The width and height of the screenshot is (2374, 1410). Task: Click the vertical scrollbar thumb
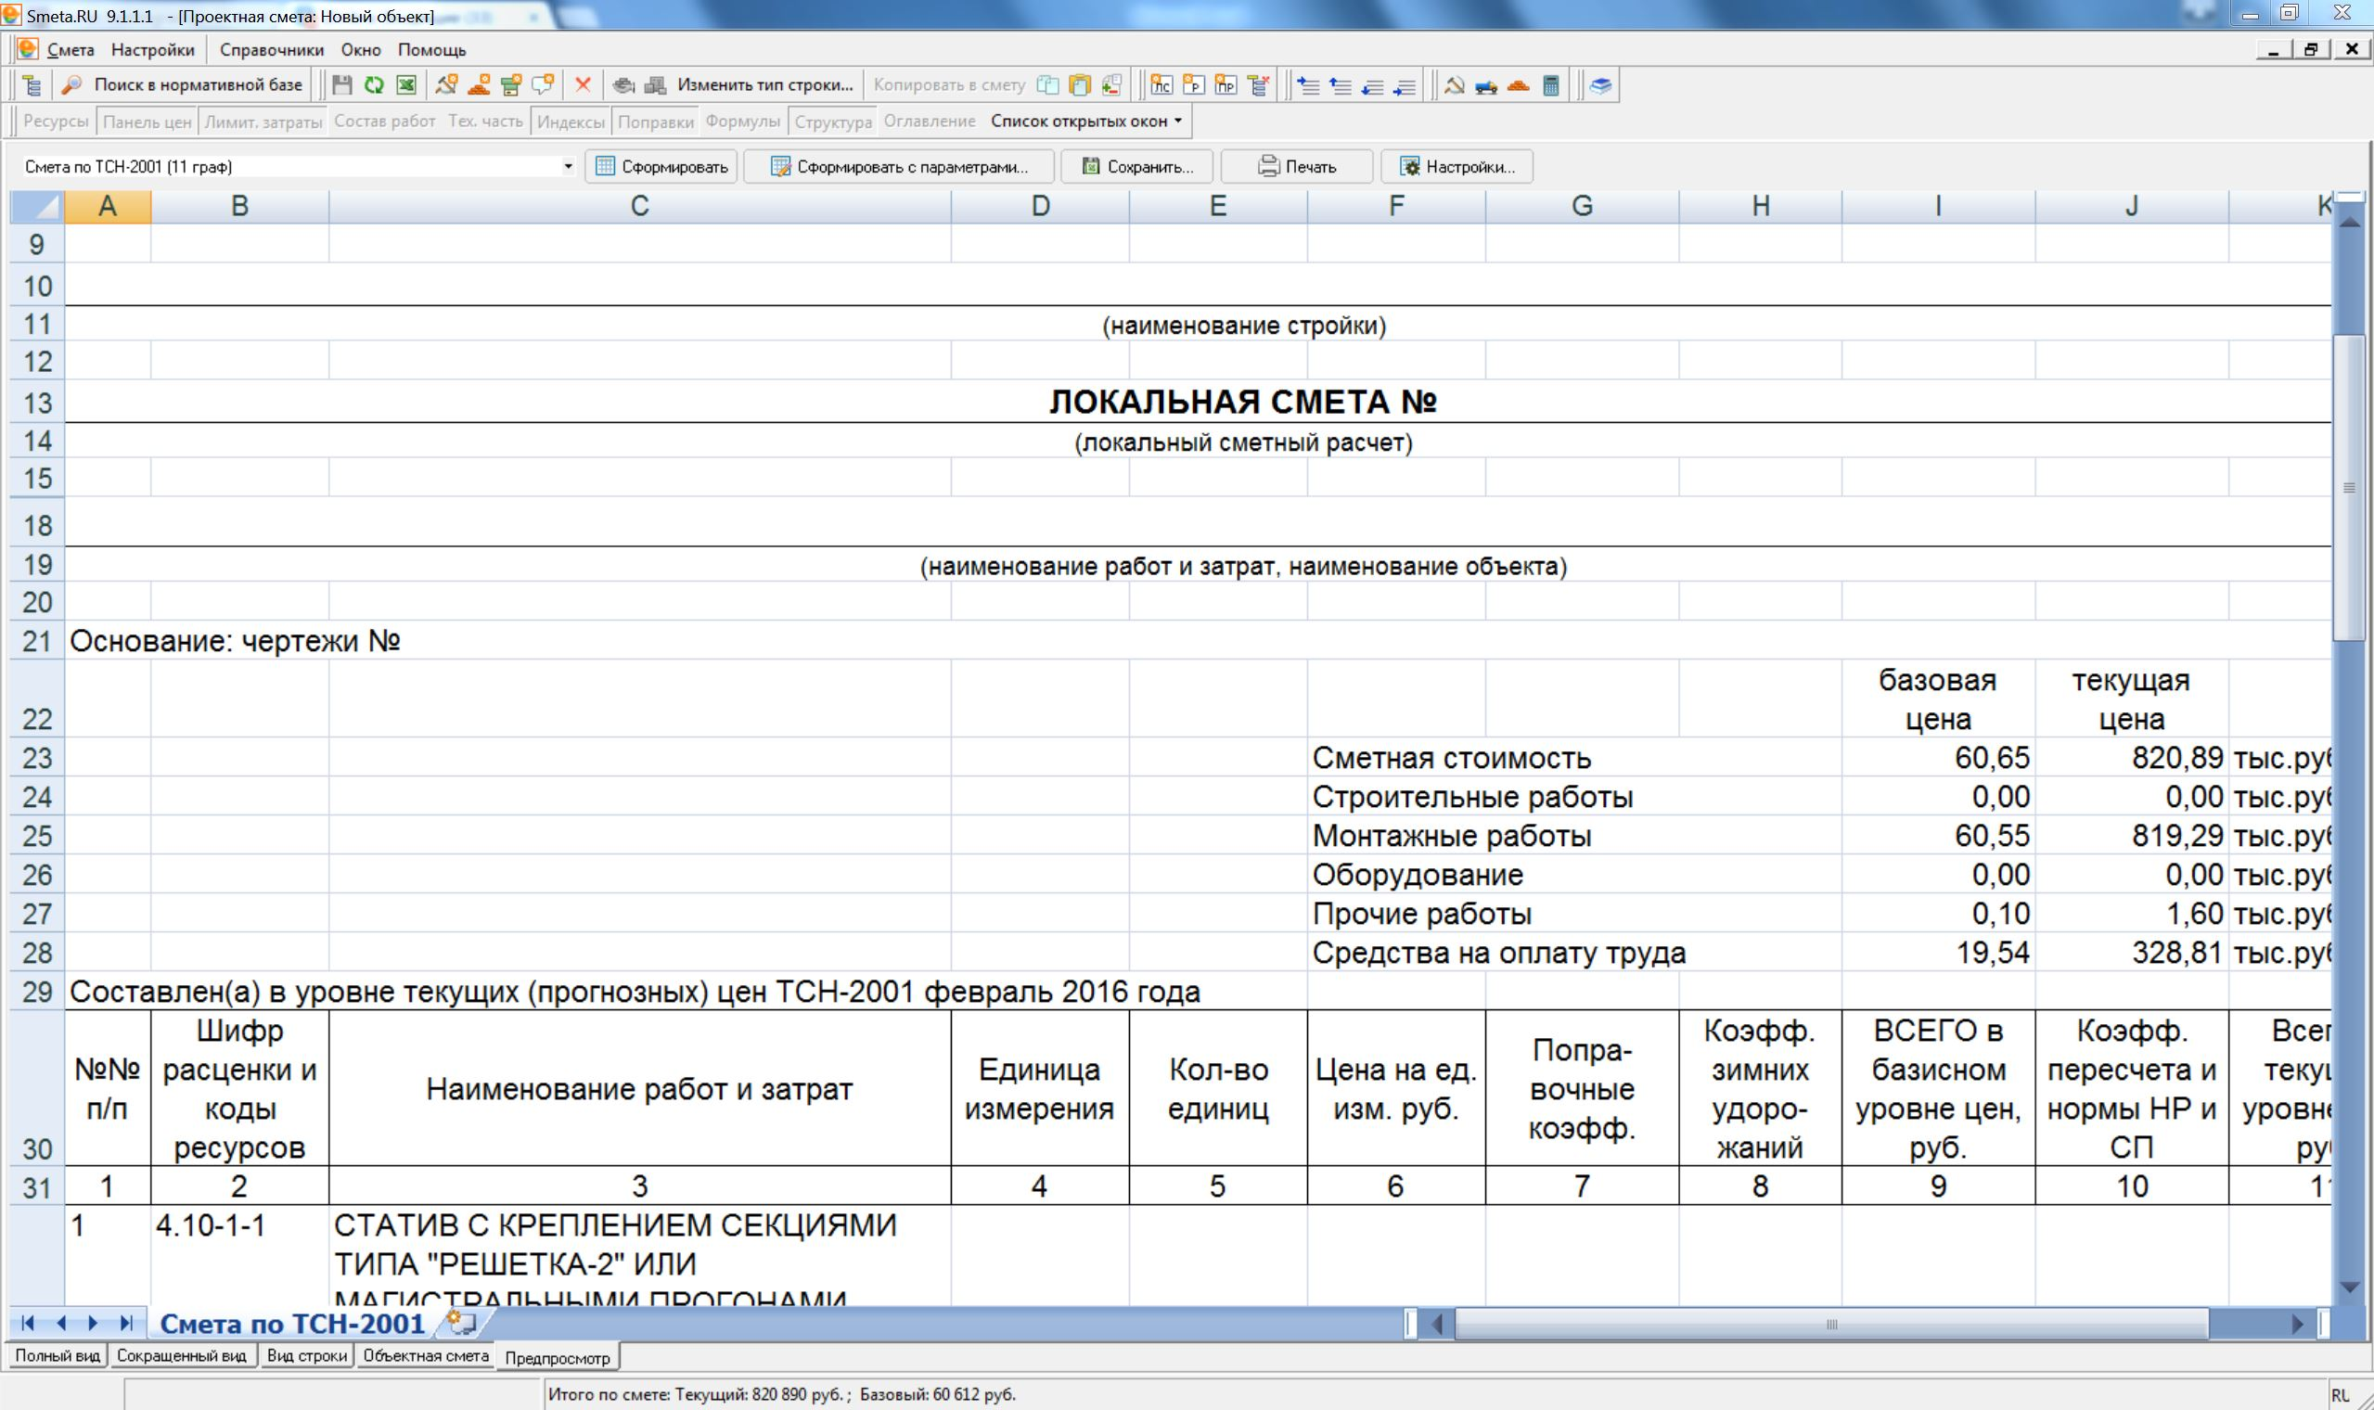click(x=2350, y=487)
